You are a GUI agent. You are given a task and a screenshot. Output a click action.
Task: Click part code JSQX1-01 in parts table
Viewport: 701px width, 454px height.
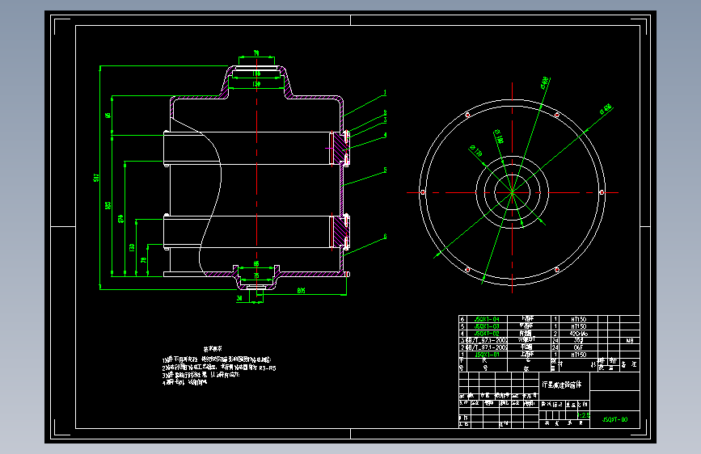[x=487, y=355]
